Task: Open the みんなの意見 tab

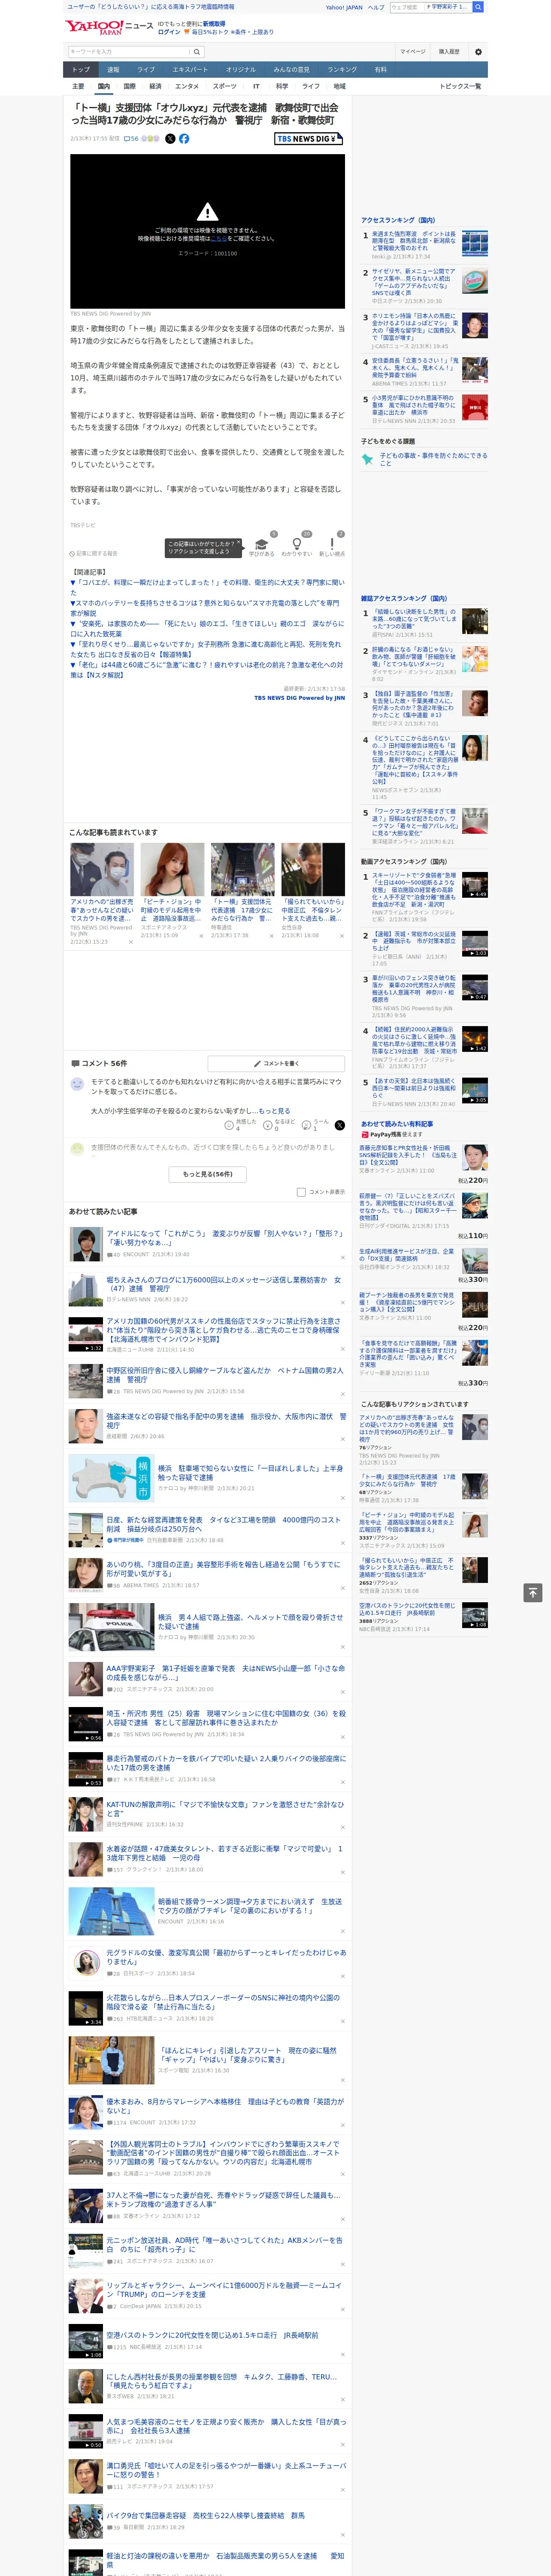Action: (x=291, y=69)
